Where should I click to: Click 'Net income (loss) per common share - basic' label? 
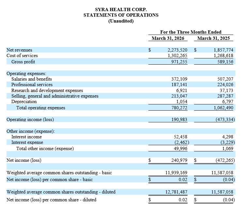click(50, 179)
